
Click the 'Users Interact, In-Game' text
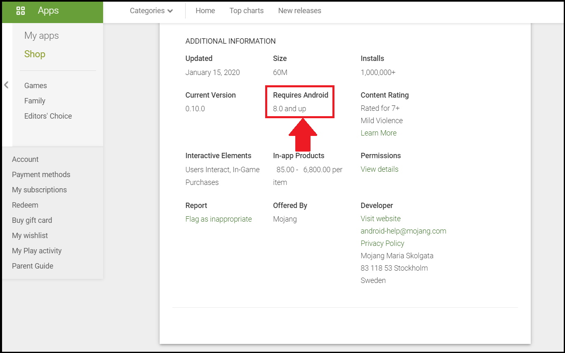[223, 170]
